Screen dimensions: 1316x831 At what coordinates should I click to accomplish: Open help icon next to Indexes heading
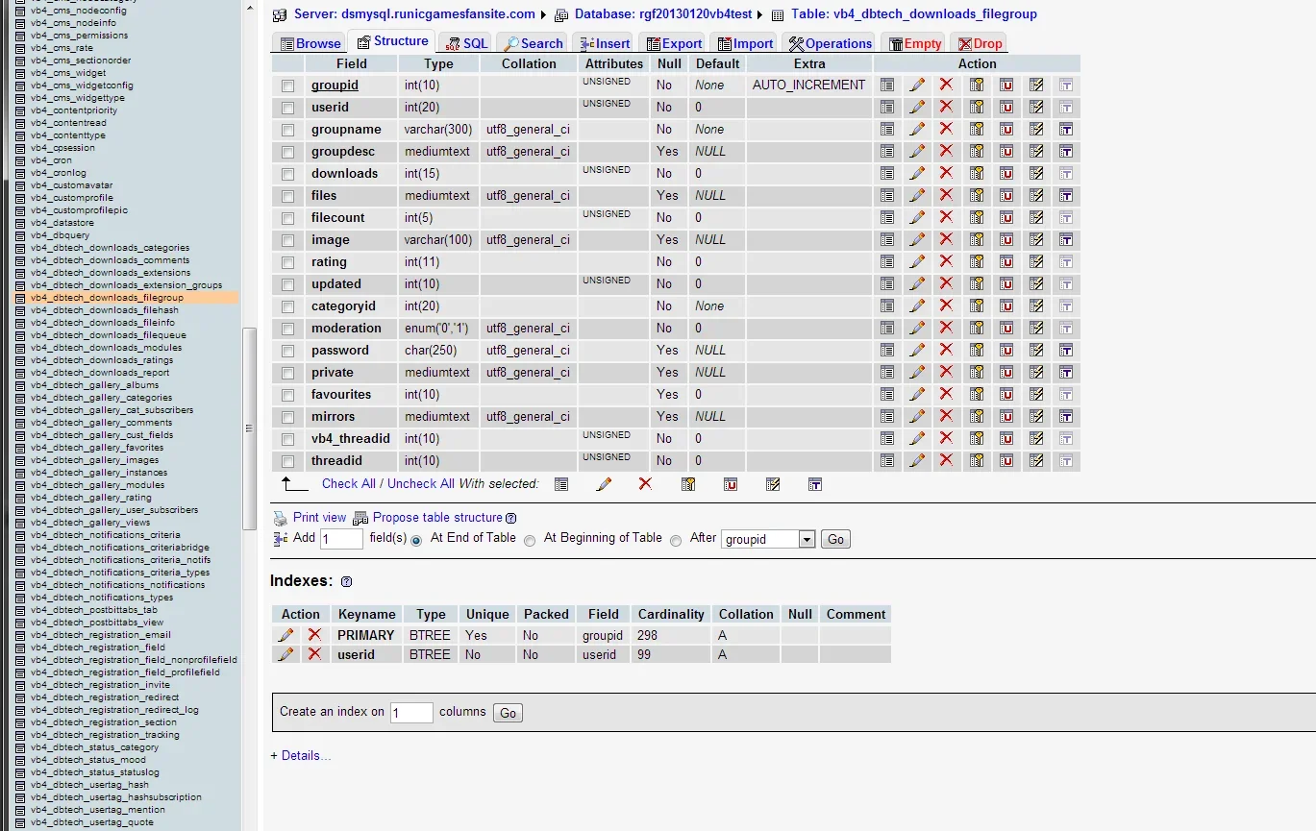pyautogui.click(x=347, y=582)
